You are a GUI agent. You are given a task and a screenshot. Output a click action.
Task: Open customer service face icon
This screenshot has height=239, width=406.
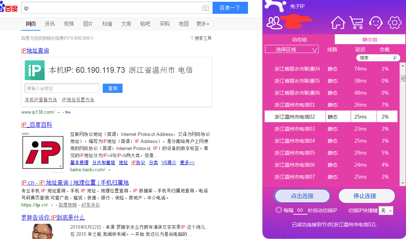coord(376,23)
